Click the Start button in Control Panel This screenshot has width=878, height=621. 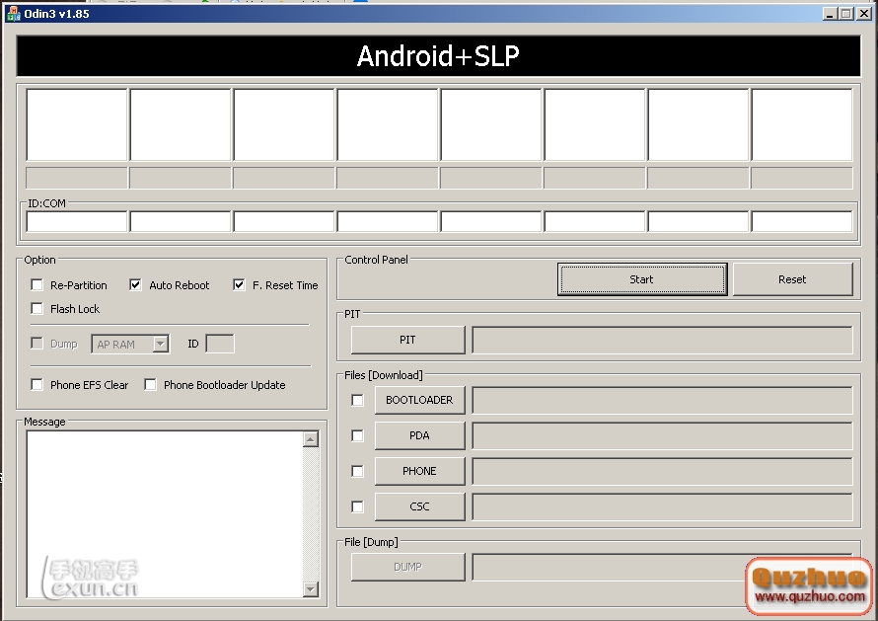point(641,279)
